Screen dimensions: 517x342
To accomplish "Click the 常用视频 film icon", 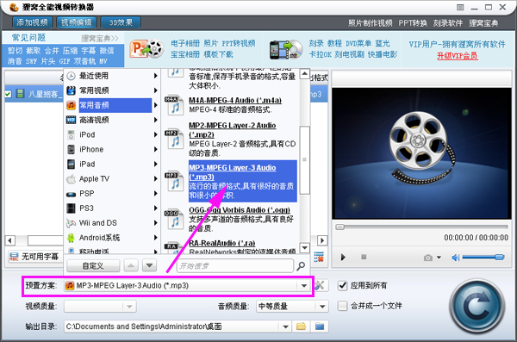I will (x=71, y=90).
